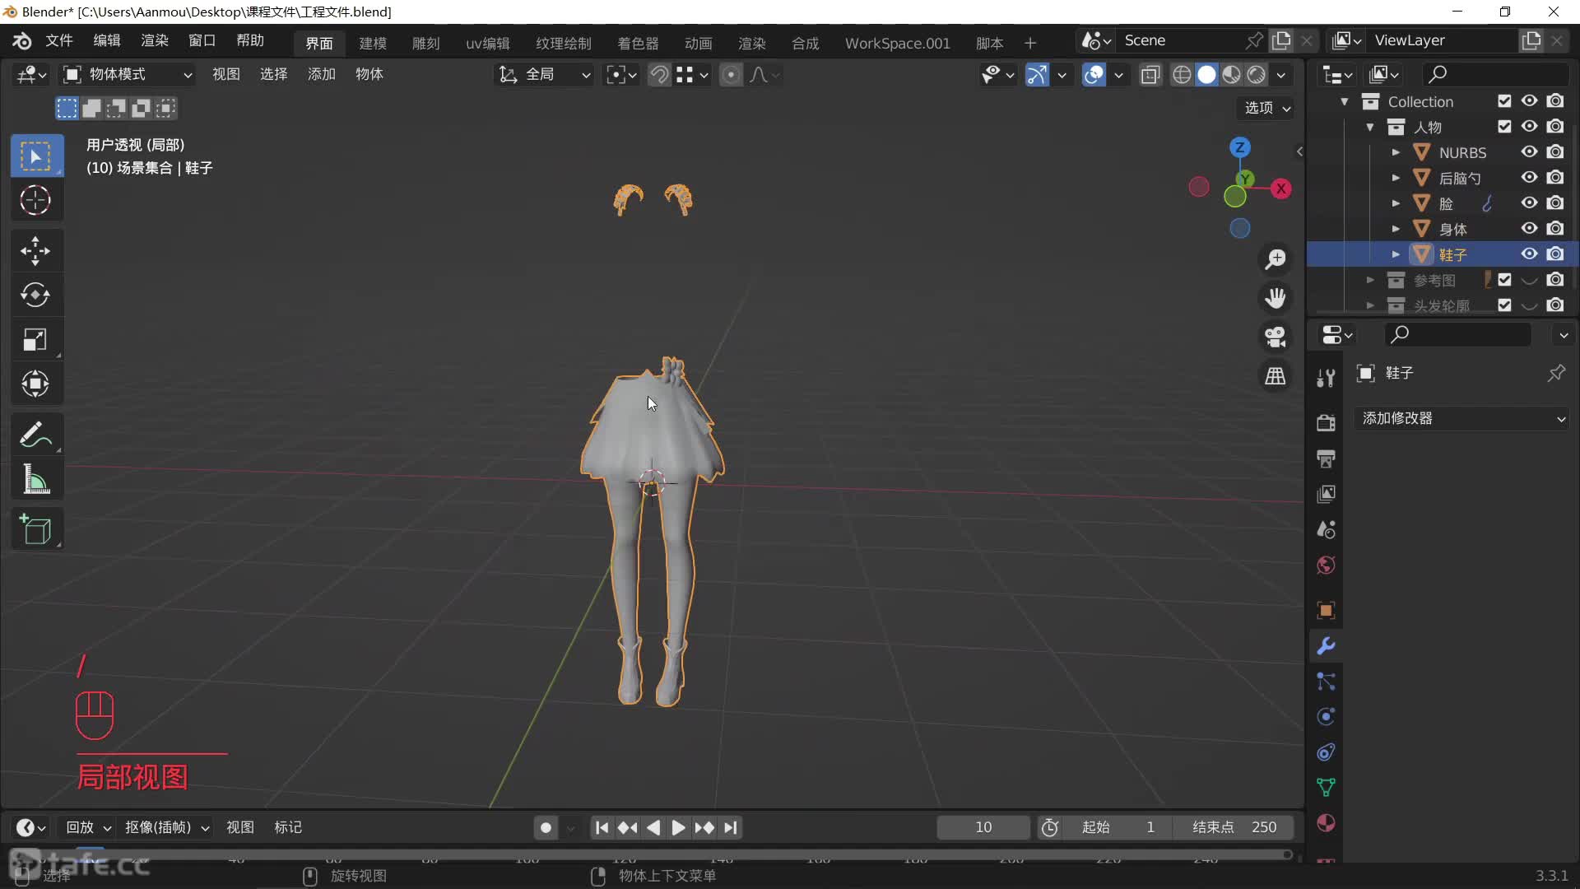Expand the NURBS tree item

[x=1396, y=152]
